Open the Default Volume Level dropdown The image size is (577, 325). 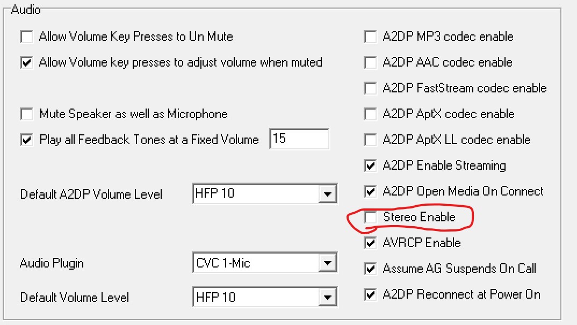click(326, 297)
